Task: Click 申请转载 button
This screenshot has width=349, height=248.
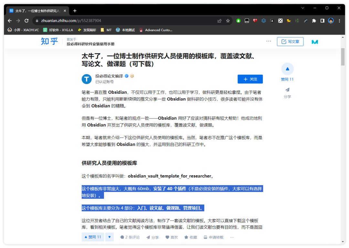Action: coord(214,237)
